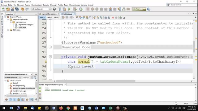Open File Explorer from the taskbar
The image size is (198, 111).
[25, 108]
